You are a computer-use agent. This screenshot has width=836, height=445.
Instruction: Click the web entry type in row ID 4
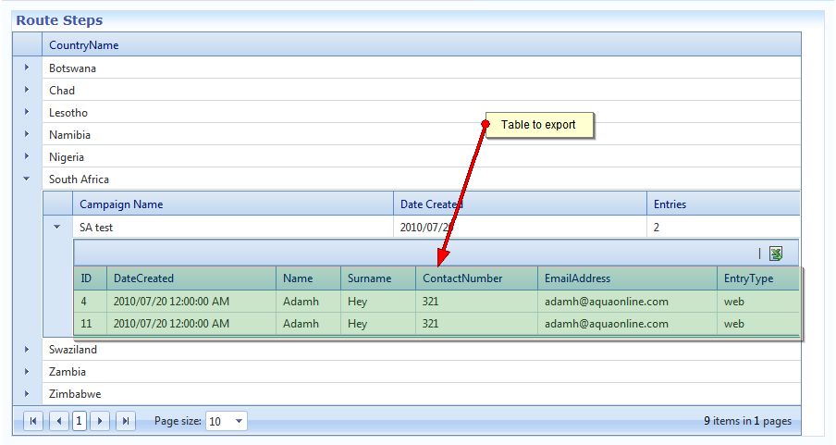pos(733,302)
